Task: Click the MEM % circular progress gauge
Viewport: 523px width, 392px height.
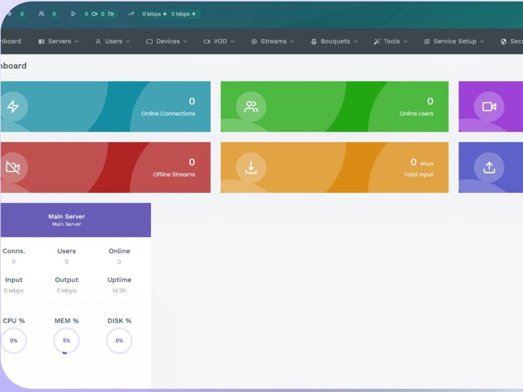Action: (66, 340)
